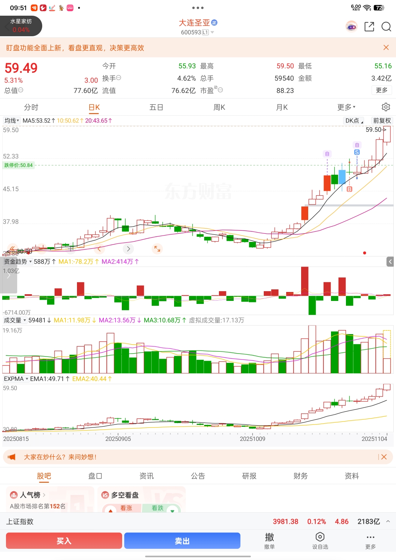The width and height of the screenshot is (396, 560).
Task: Tap the three-dots handle at top center
Action: click(x=198, y=7)
